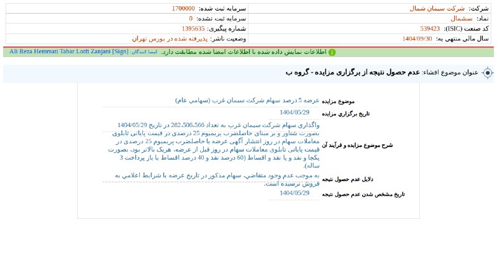Click the result determination date next to تاریخ مشخص شدن
Viewport: 497px width, 279px height.
point(294,193)
